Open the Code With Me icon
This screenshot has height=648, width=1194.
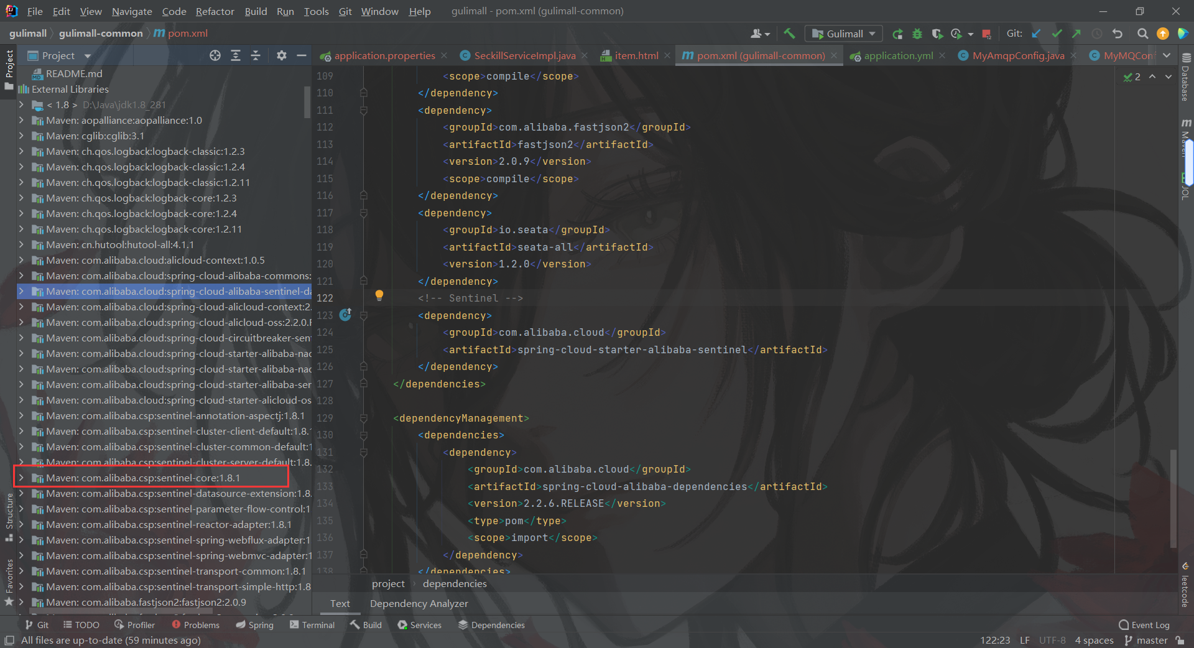(760, 34)
